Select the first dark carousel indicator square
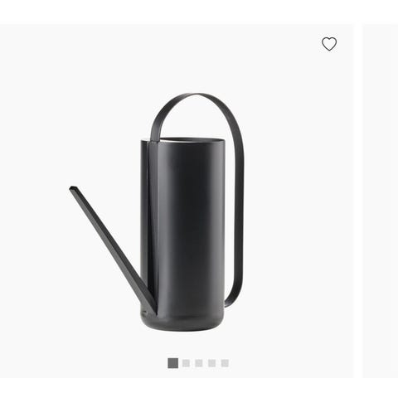The height and width of the screenshot is (398, 398). (x=173, y=363)
